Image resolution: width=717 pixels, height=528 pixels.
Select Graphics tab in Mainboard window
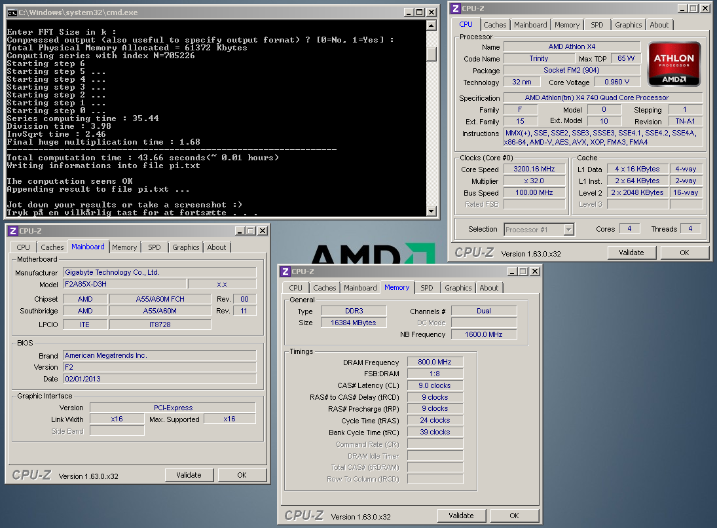pyautogui.click(x=186, y=247)
